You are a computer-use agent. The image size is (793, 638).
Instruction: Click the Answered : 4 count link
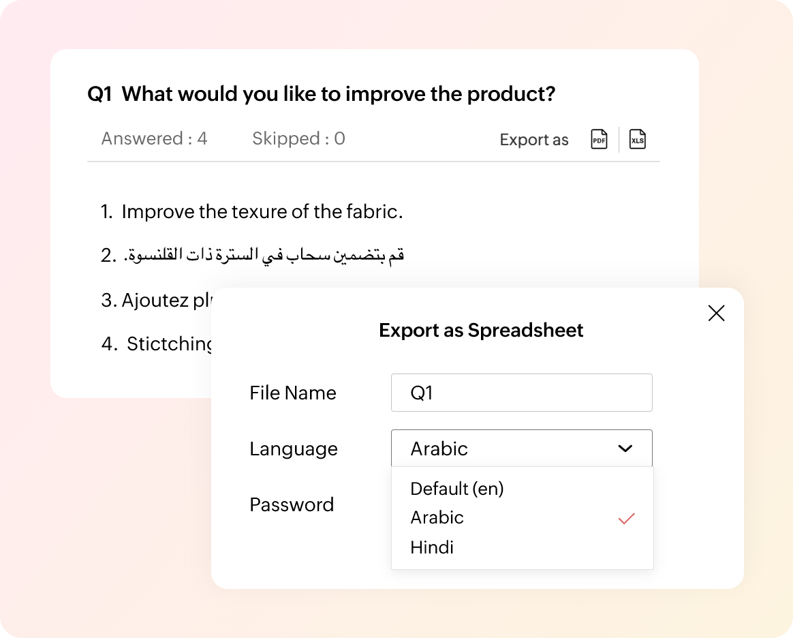pyautogui.click(x=154, y=138)
